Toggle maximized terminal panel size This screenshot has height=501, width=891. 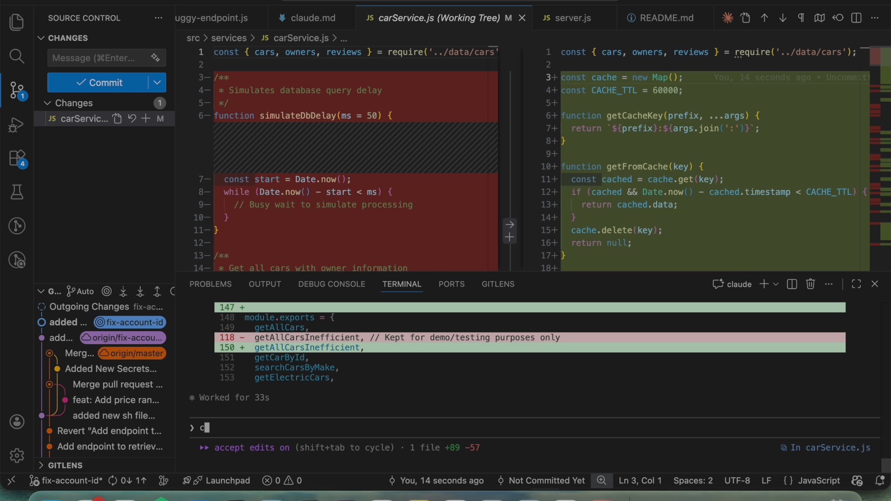[x=857, y=284]
